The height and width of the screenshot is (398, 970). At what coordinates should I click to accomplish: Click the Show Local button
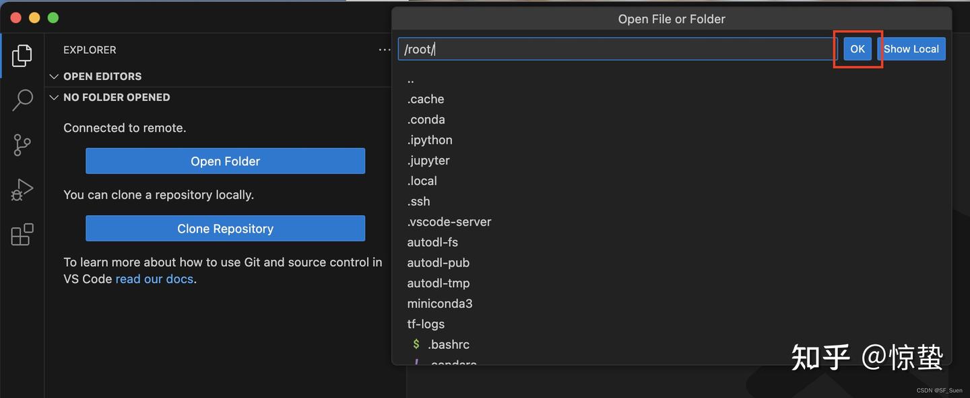[911, 49]
